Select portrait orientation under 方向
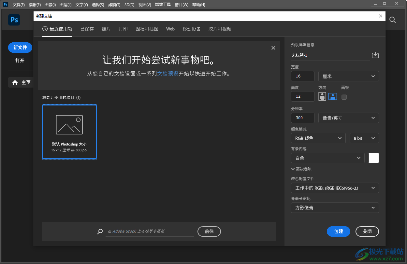The width and height of the screenshot is (407, 264). coord(322,96)
